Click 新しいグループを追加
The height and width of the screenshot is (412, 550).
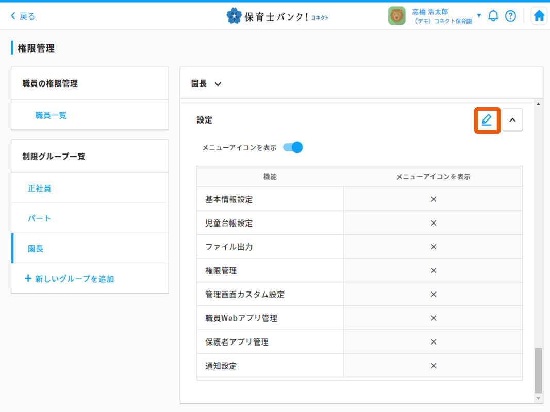coord(74,279)
